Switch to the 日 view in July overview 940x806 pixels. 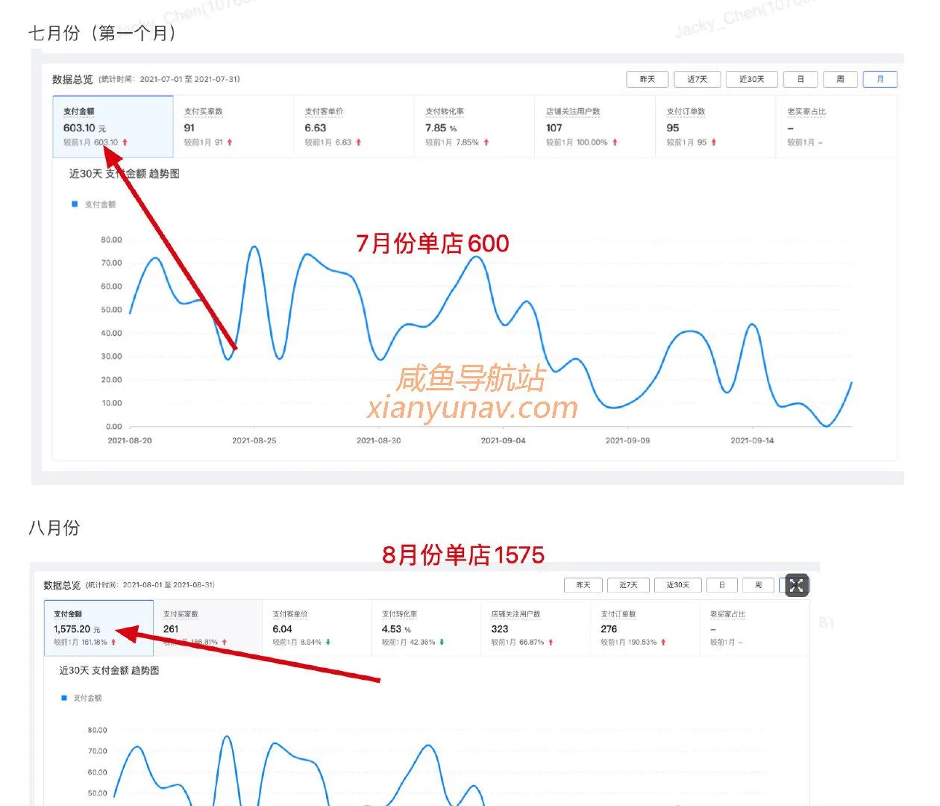point(800,79)
